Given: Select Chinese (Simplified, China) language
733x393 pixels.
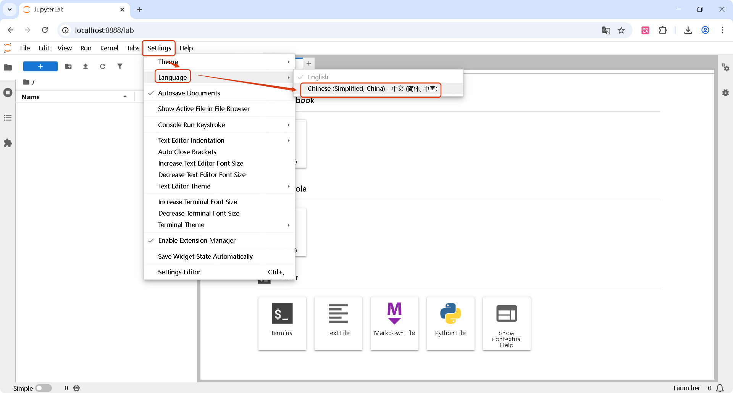Looking at the screenshot, I should tap(378, 89).
